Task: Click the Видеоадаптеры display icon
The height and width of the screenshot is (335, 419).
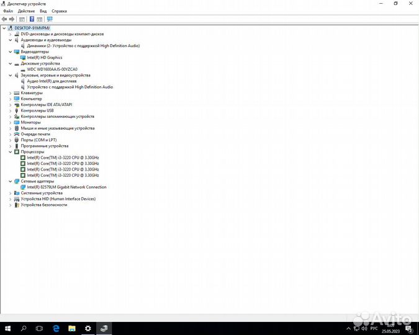Action: click(17, 51)
